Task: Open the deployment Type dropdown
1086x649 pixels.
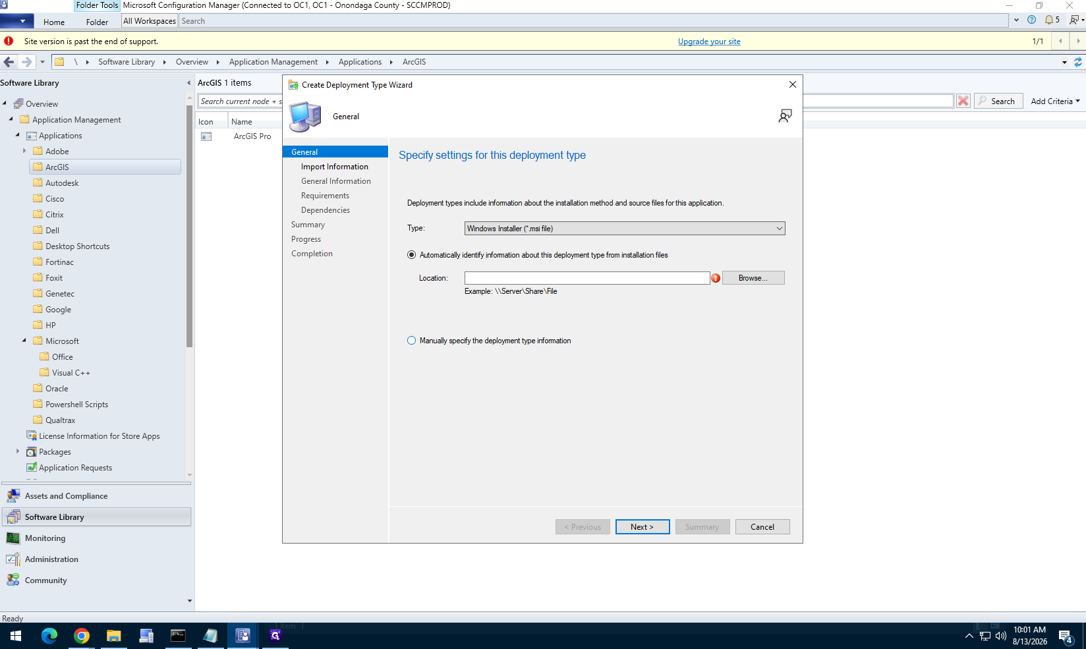Action: [x=625, y=229]
